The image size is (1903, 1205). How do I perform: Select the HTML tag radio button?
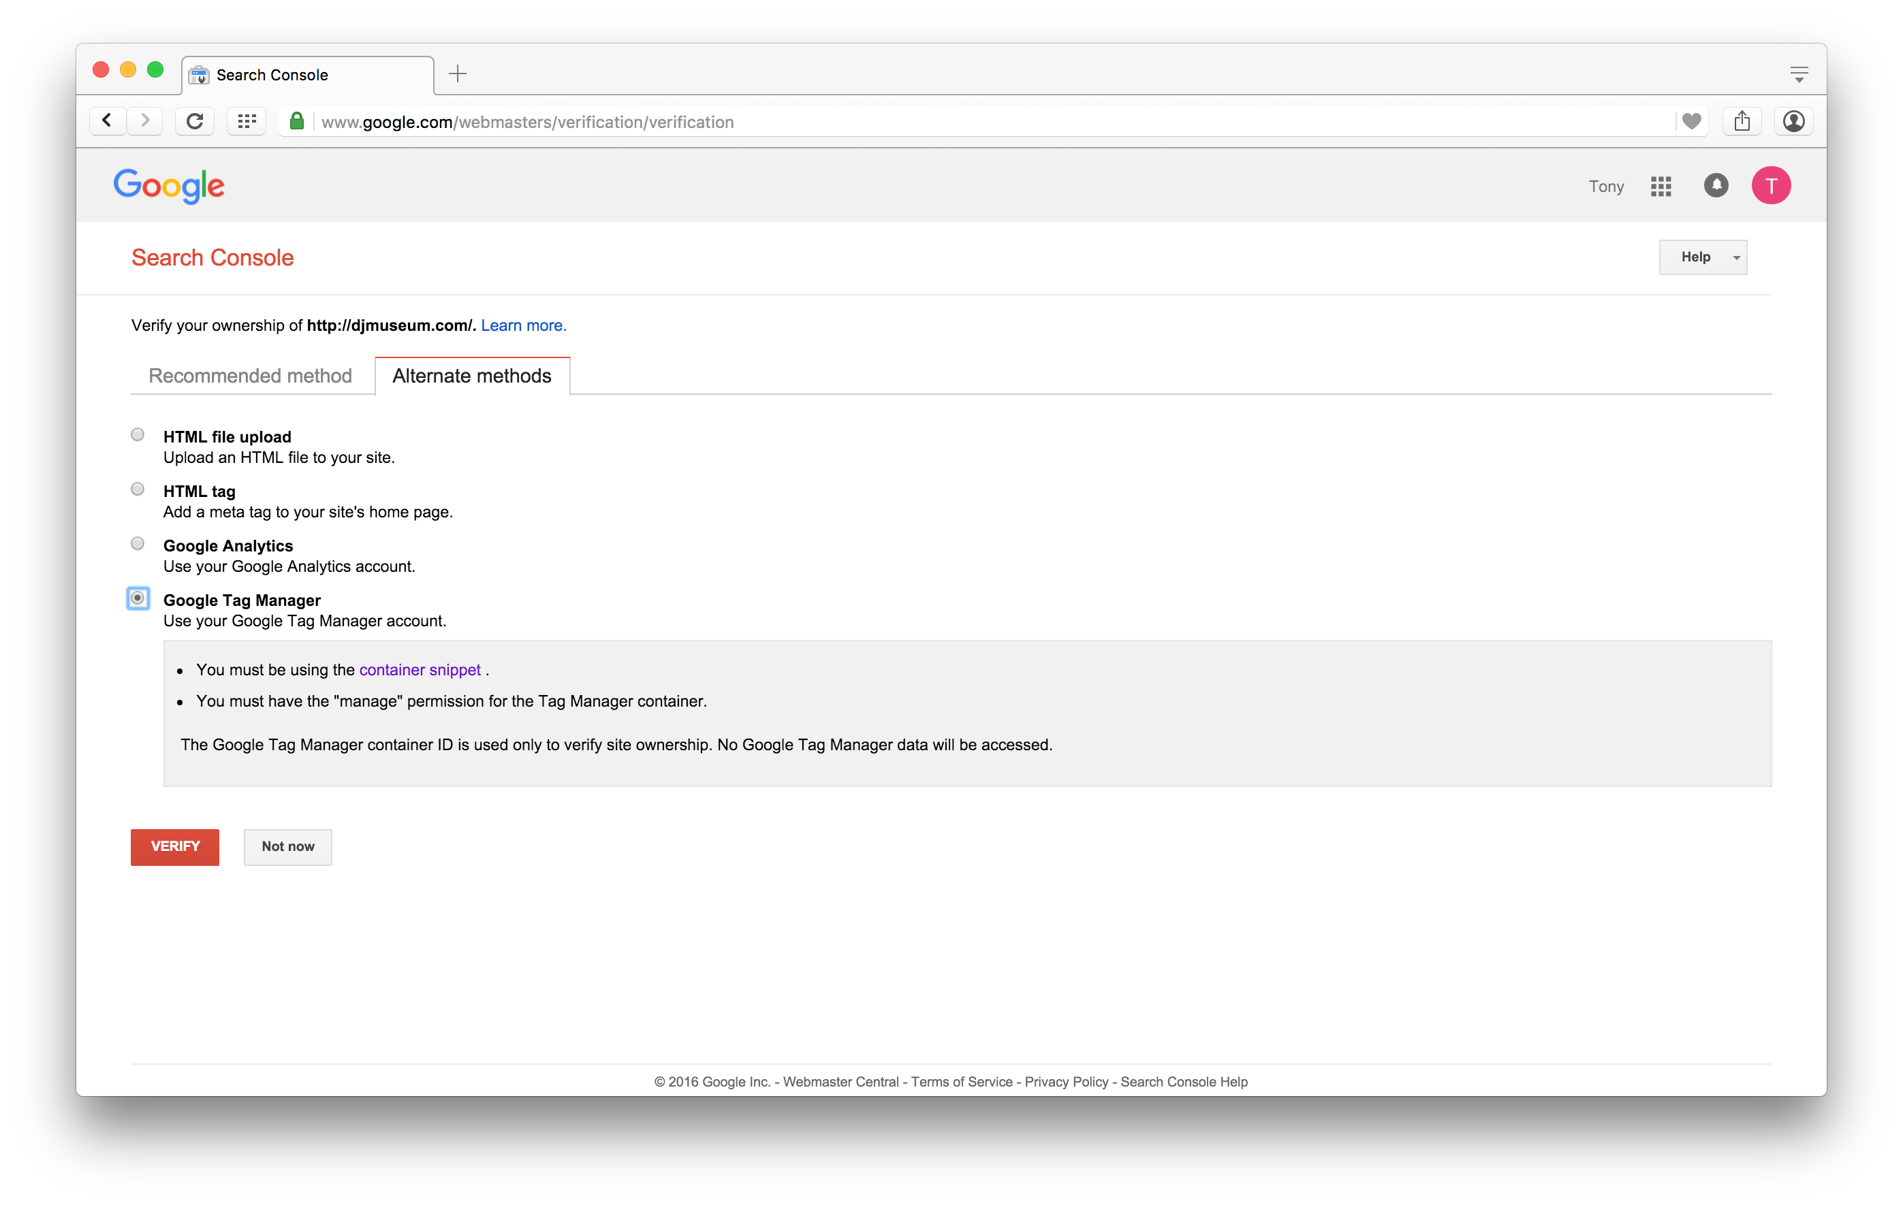[x=138, y=489]
